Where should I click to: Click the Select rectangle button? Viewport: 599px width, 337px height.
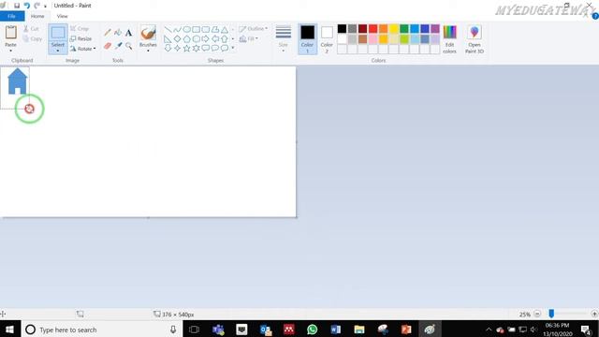point(58,33)
